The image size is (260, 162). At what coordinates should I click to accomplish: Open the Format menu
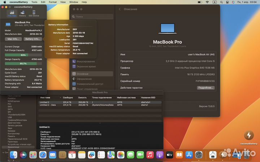click(x=53, y=2)
